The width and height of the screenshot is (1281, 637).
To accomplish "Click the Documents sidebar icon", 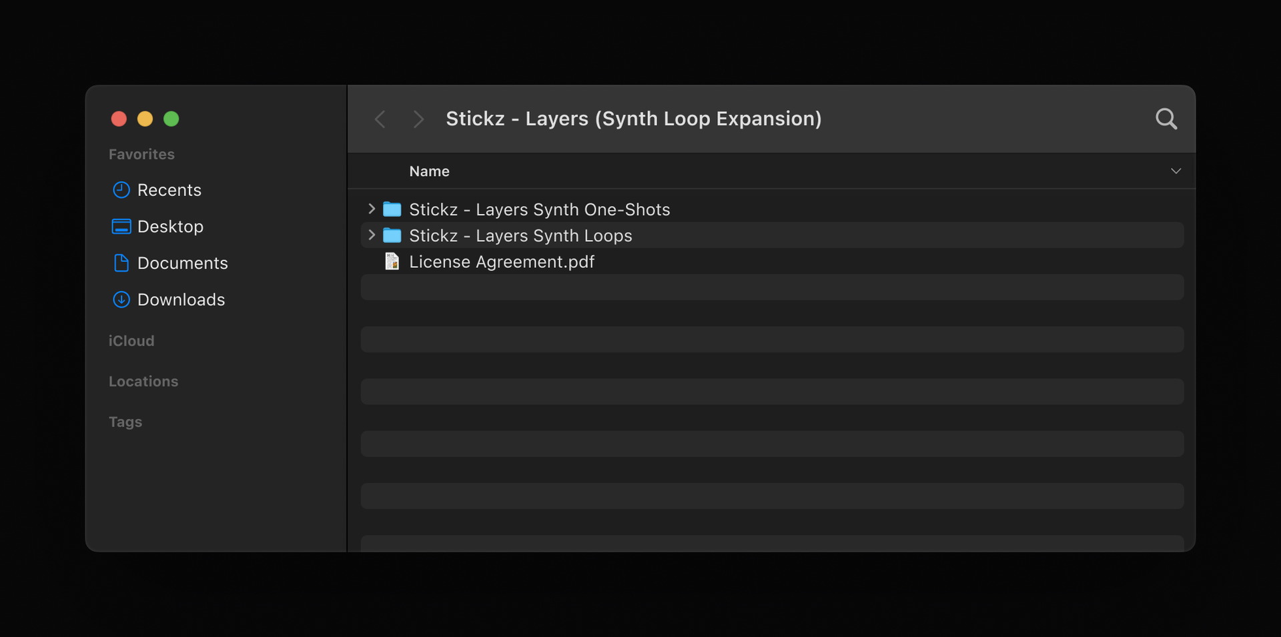I will tap(121, 263).
